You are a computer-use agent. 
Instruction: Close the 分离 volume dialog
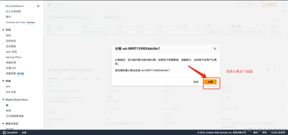pos(215,49)
